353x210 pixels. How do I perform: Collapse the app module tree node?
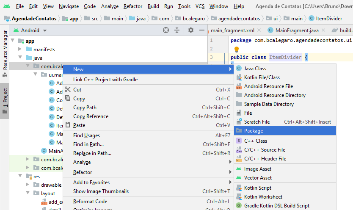13,41
